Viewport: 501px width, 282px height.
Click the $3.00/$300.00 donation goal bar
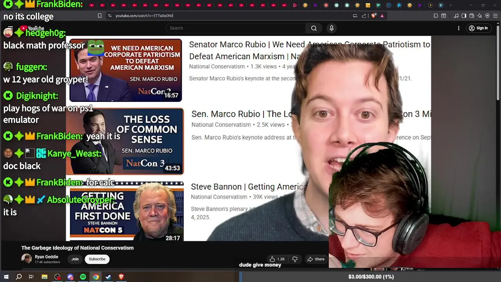click(370, 277)
